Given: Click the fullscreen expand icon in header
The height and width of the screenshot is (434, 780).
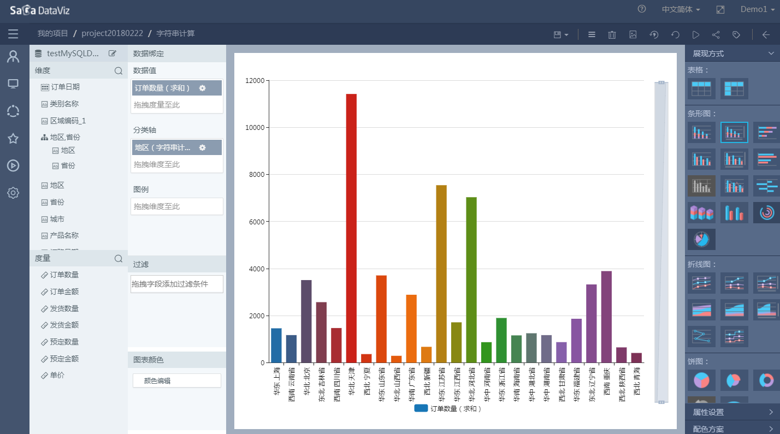Looking at the screenshot, I should pos(720,10).
